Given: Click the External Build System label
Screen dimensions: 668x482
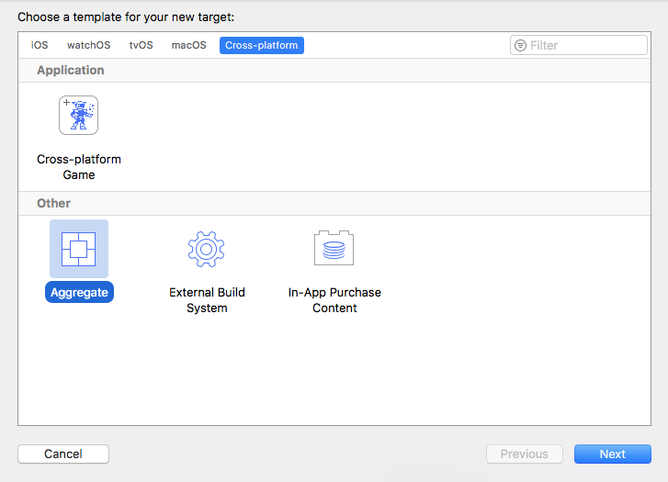Looking at the screenshot, I should [207, 300].
